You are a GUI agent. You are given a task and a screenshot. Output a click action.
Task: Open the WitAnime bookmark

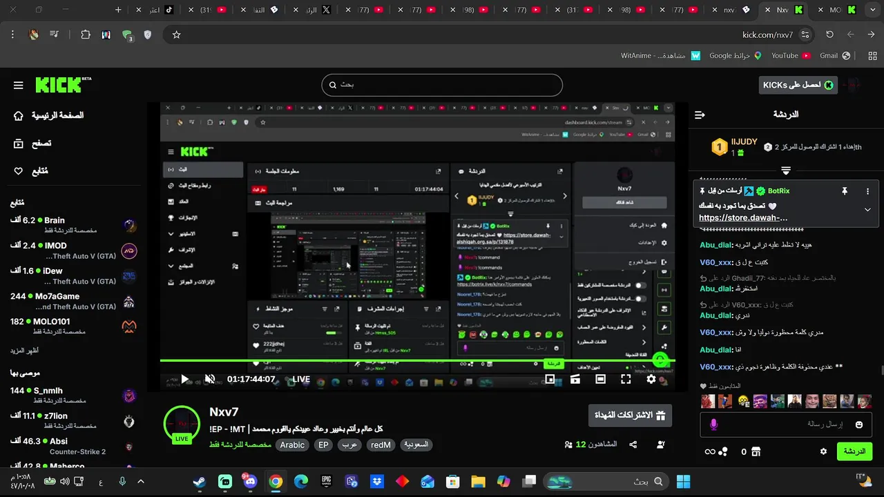(661, 55)
